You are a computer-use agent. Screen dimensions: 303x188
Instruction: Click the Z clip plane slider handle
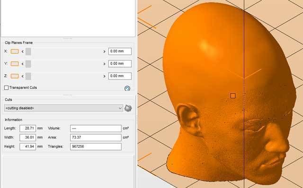pyautogui.click(x=28, y=76)
